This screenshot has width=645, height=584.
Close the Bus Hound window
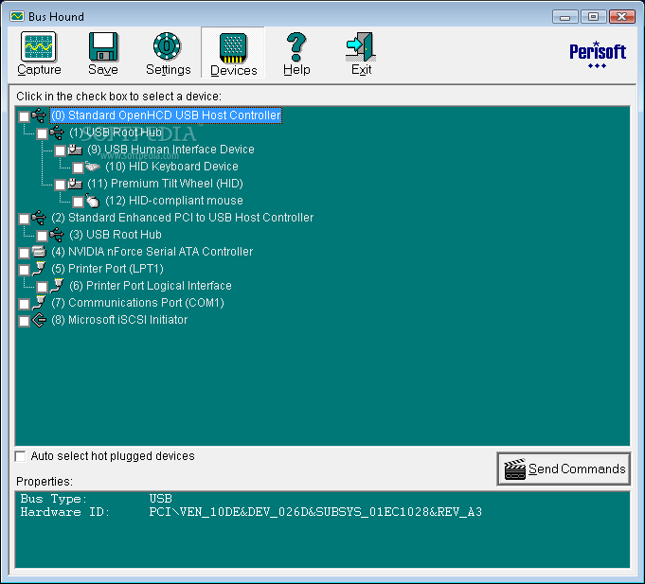point(622,17)
